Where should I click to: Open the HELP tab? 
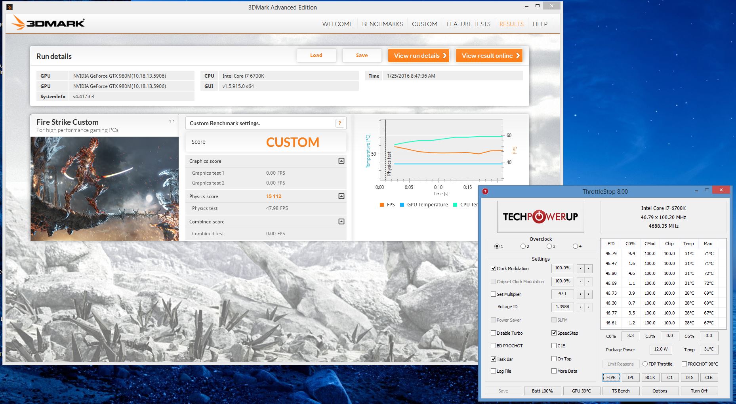point(540,24)
